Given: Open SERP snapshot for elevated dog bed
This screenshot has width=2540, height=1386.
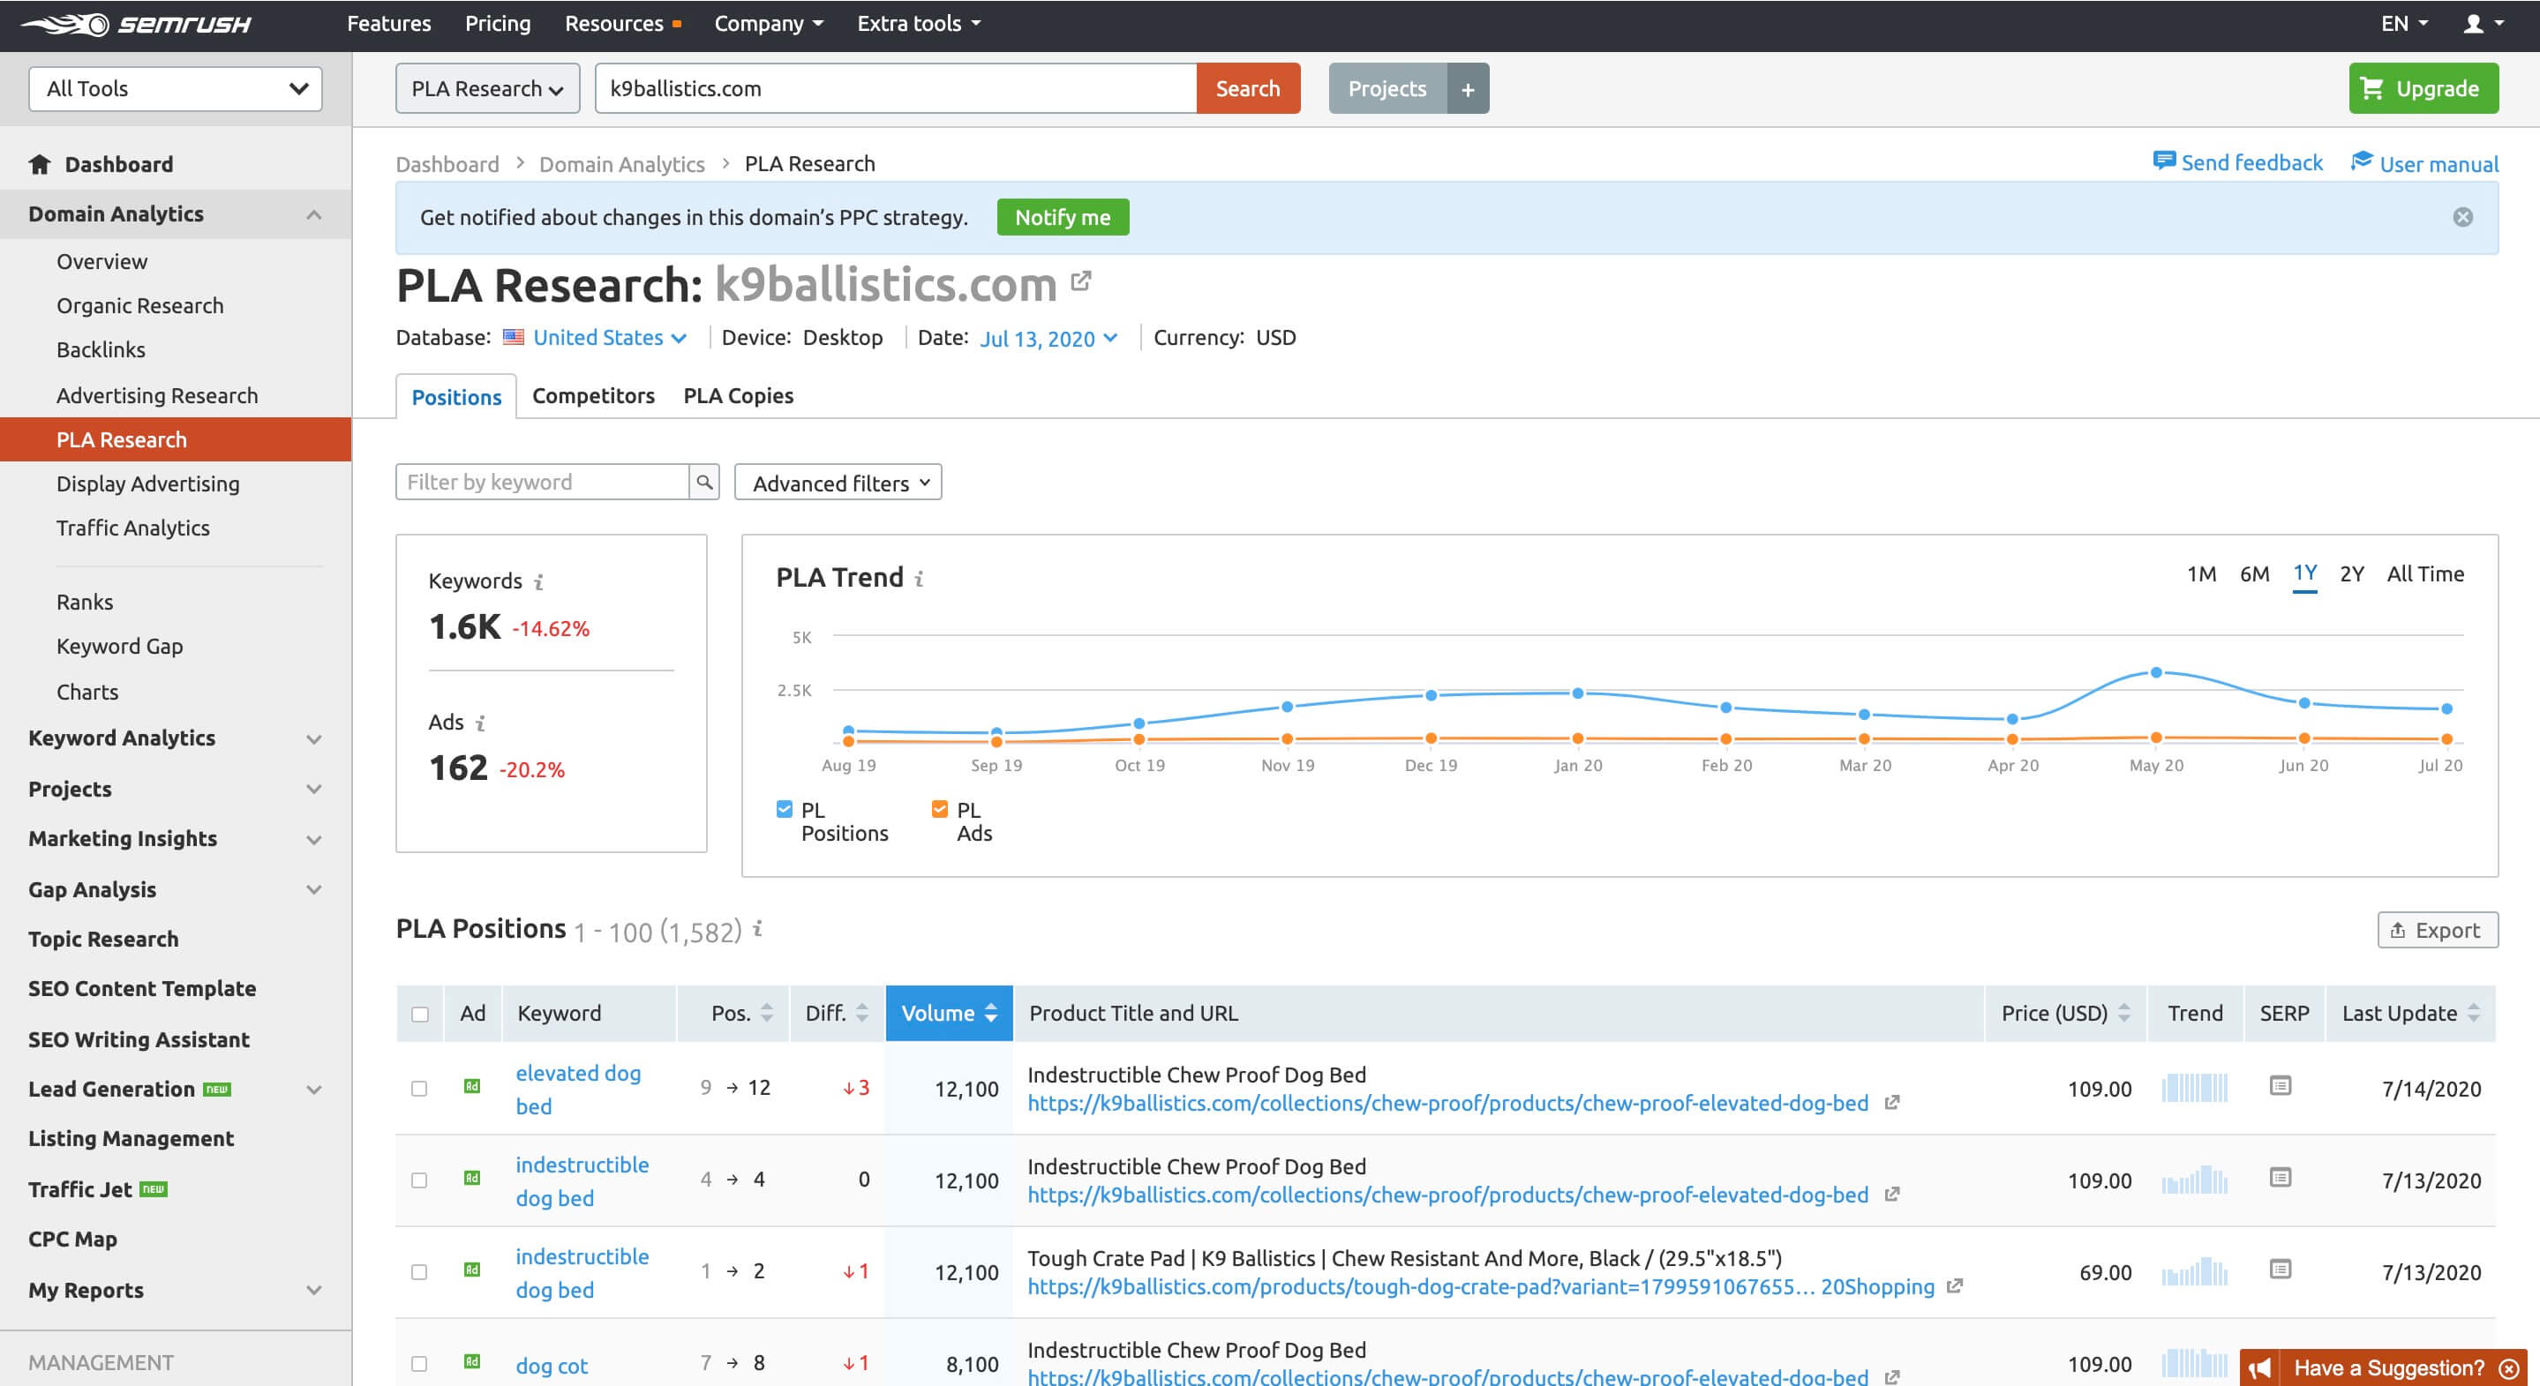Looking at the screenshot, I should [x=2280, y=1085].
